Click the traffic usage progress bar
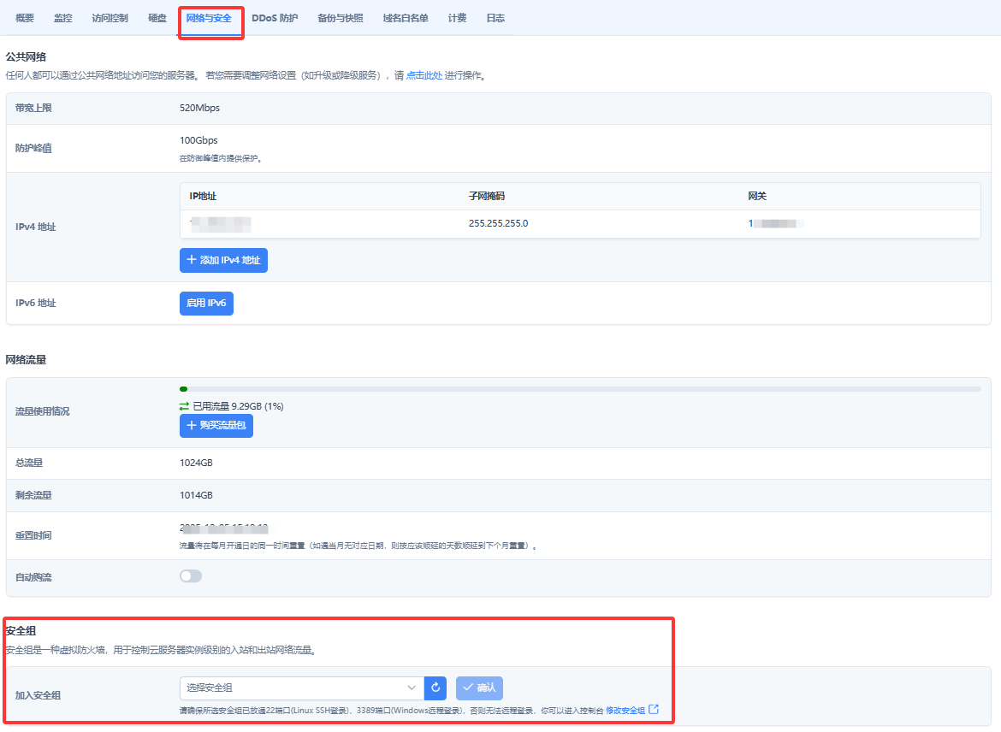Image resolution: width=1001 pixels, height=732 pixels. coord(580,389)
